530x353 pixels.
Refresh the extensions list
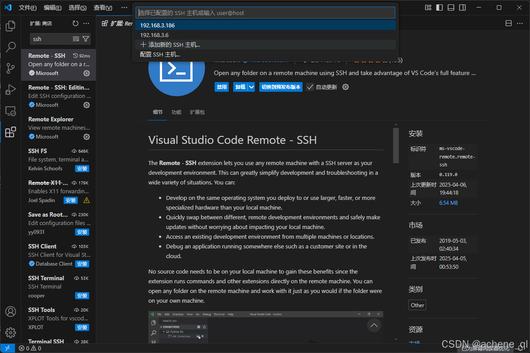coord(75,23)
